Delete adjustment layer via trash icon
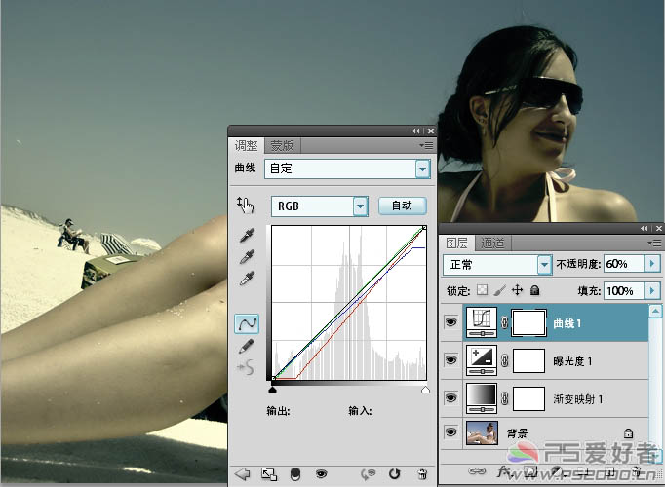The height and width of the screenshot is (487, 665). coord(422,474)
